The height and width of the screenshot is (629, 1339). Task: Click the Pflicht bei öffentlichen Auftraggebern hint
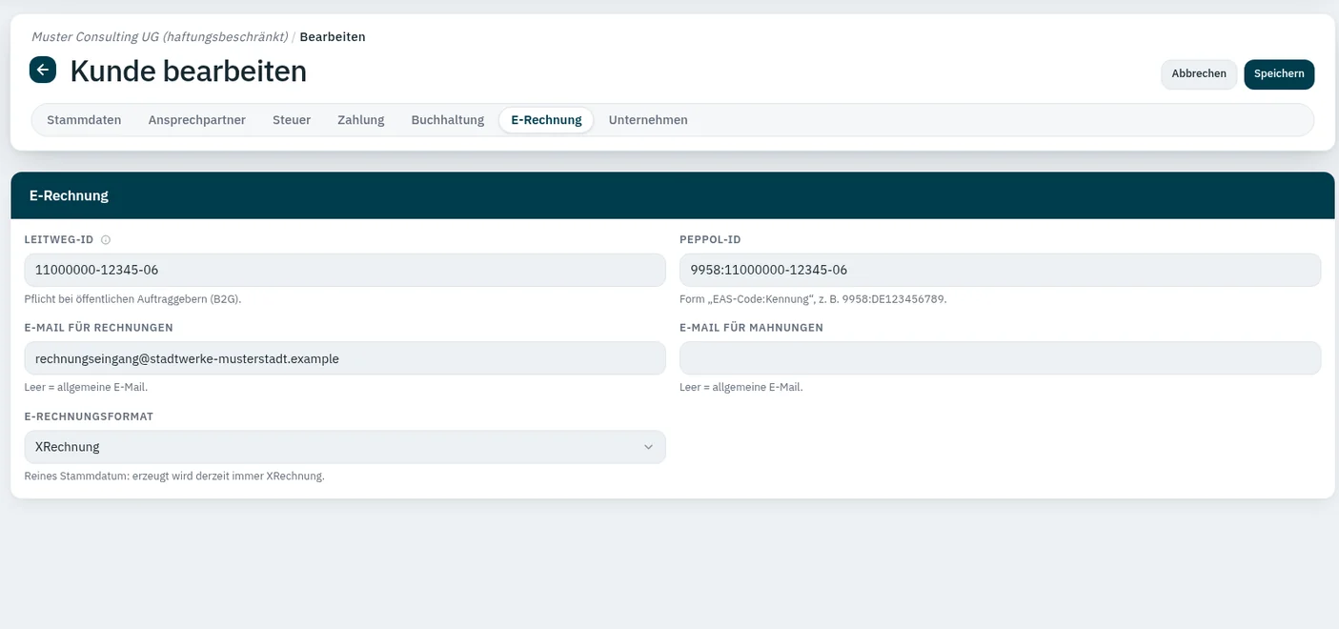pyautogui.click(x=132, y=299)
